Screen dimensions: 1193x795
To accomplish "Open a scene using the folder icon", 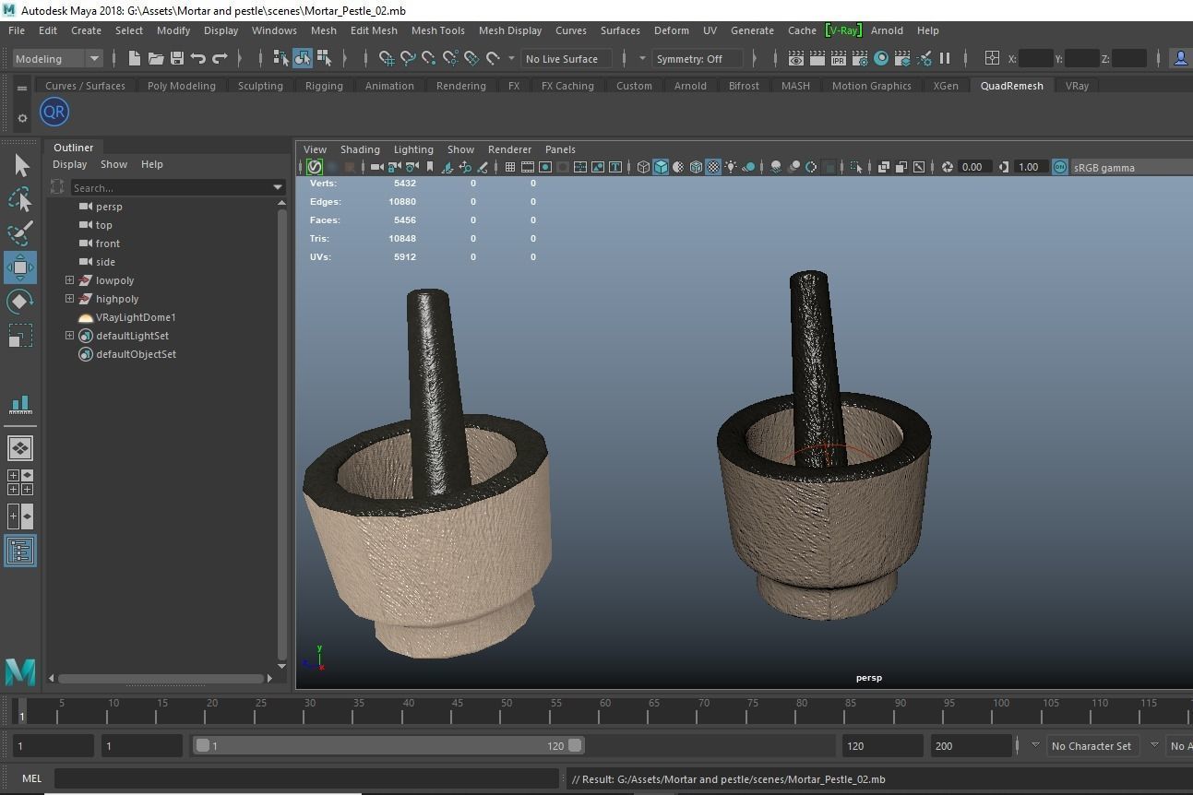I will pos(156,58).
